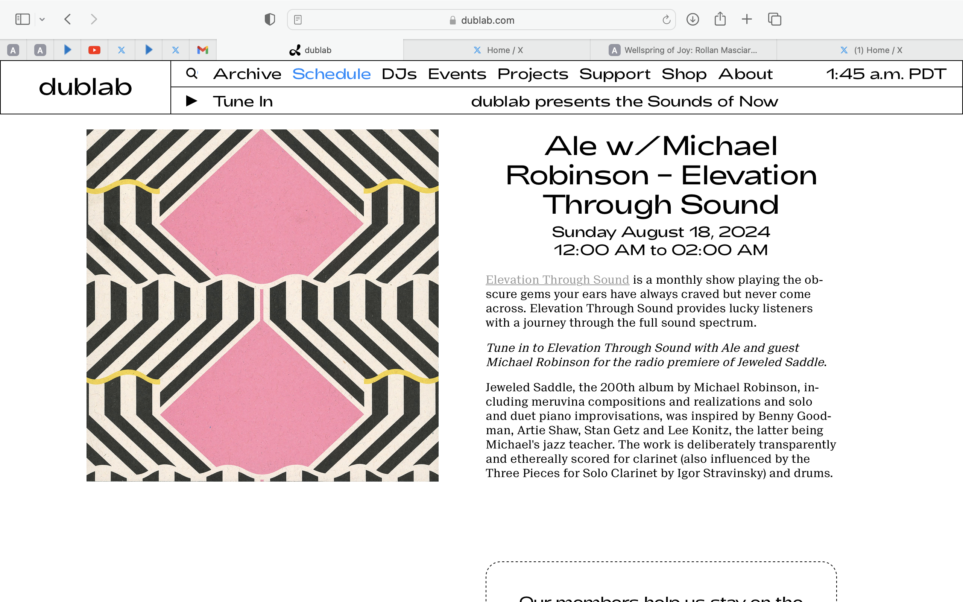Open the second blue play-arrow pinned tab
Viewport: 963px width, 602px height.
pos(149,50)
